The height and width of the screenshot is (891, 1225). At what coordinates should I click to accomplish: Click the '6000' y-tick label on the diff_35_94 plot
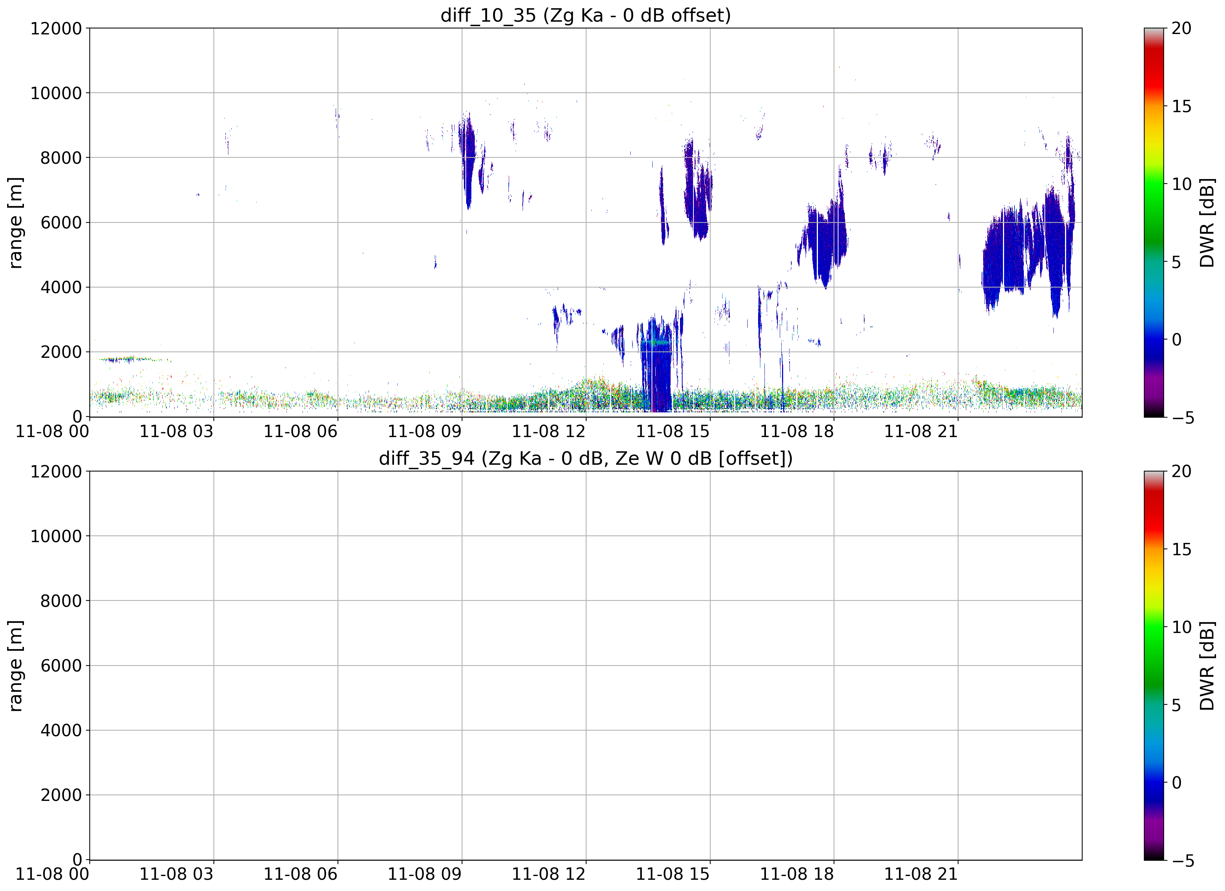coord(61,665)
